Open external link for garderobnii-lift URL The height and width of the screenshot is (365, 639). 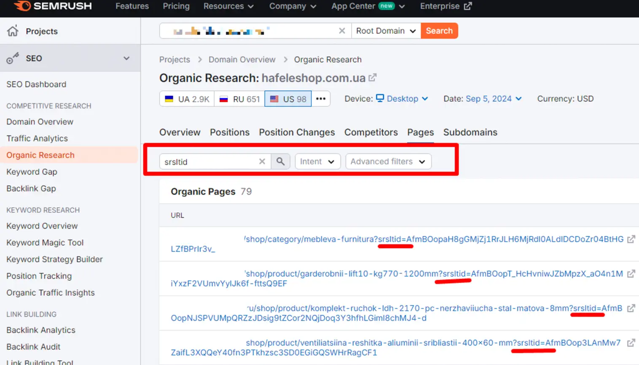[x=631, y=274]
